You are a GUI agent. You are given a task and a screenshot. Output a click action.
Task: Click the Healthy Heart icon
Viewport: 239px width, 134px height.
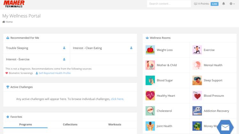(150, 96)
